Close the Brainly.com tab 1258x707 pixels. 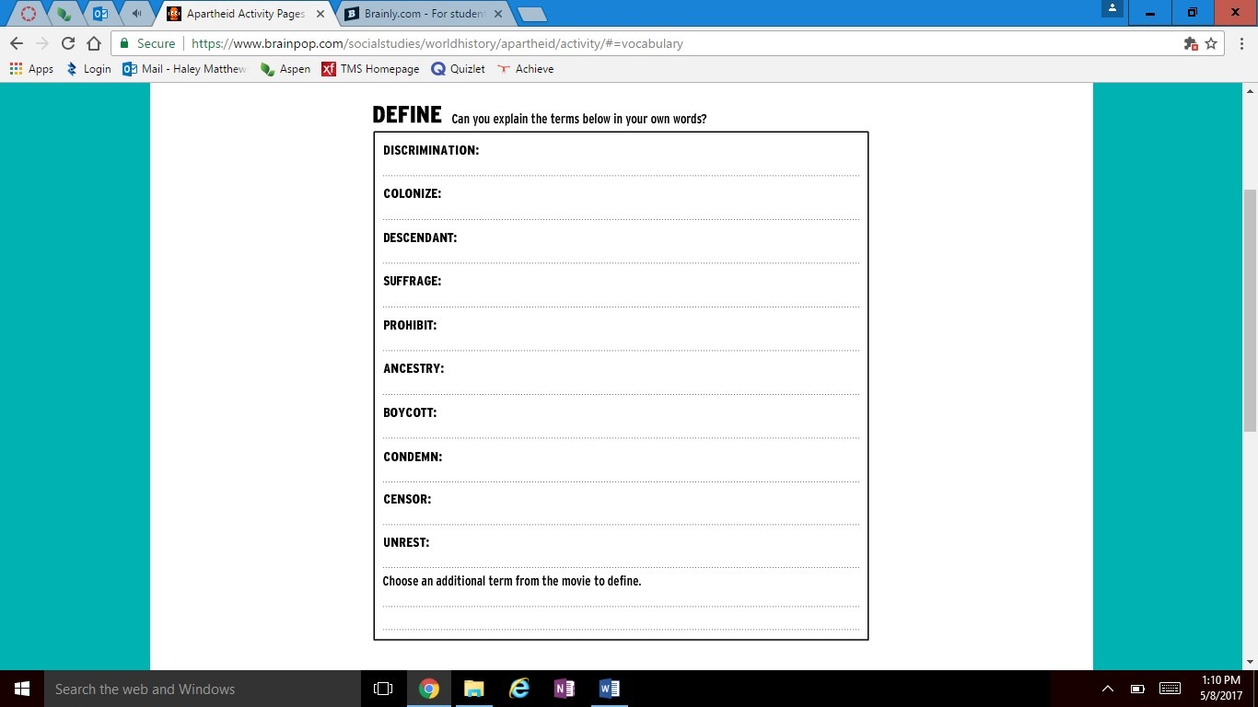click(x=498, y=14)
